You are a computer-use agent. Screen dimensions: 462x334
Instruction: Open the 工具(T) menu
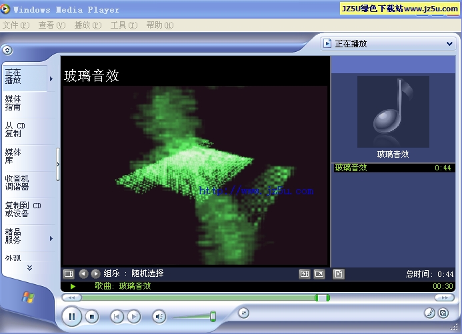click(x=124, y=25)
